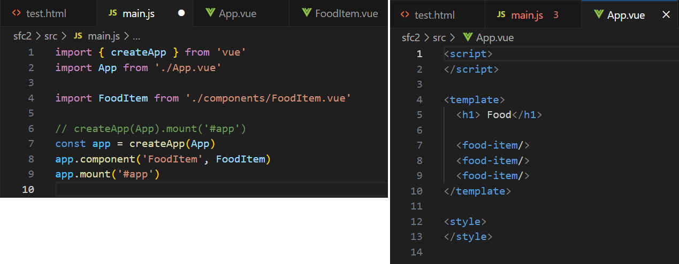The height and width of the screenshot is (264, 679).
Task: Open the sfc2 breadcrumb in the main.js editor
Action: click(x=22, y=36)
